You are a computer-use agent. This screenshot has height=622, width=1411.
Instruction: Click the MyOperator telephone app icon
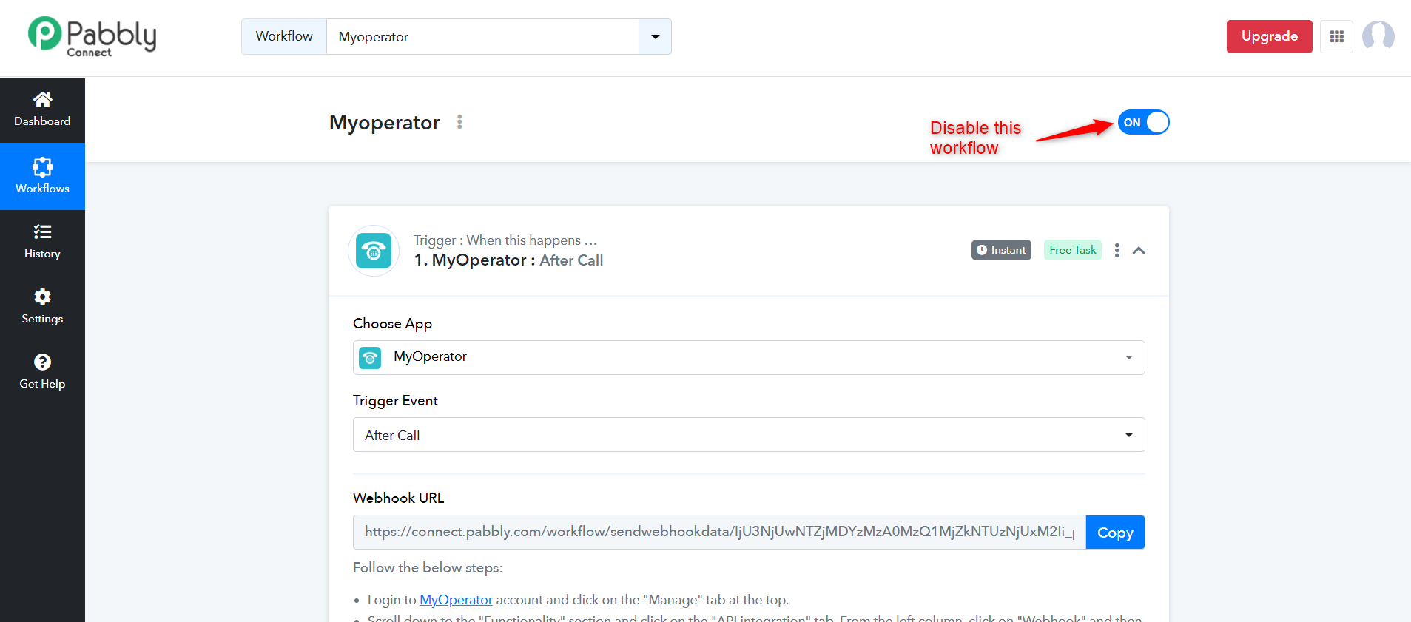(374, 251)
